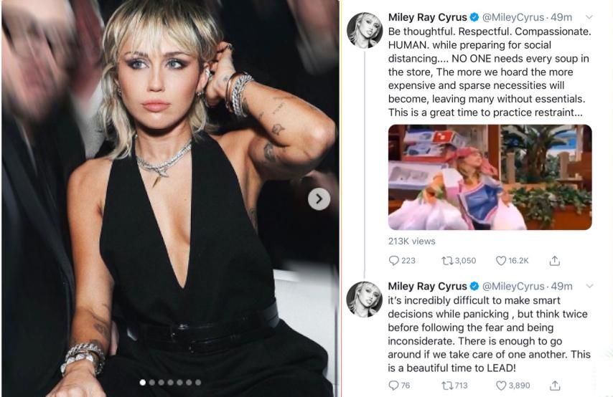Image resolution: width=613 pixels, height=397 pixels.
Task: Expand the second tweet's chevron options menu
Action: (589, 285)
